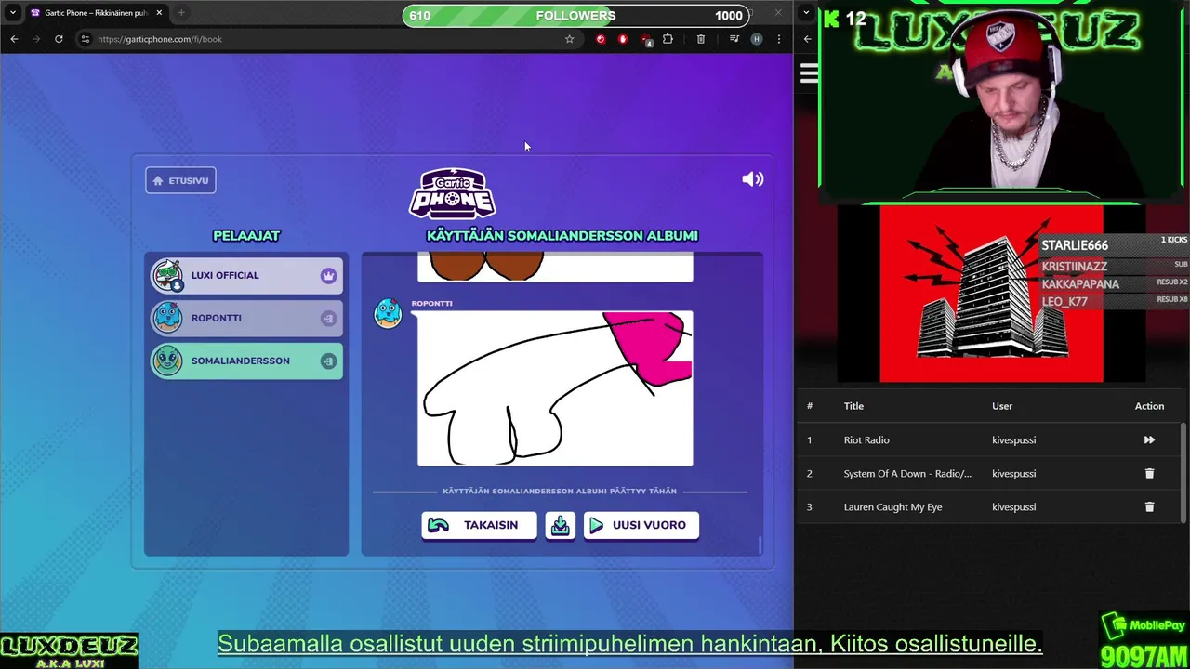This screenshot has width=1190, height=669.
Task: Select System Of A Down - Radio title
Action: click(907, 474)
